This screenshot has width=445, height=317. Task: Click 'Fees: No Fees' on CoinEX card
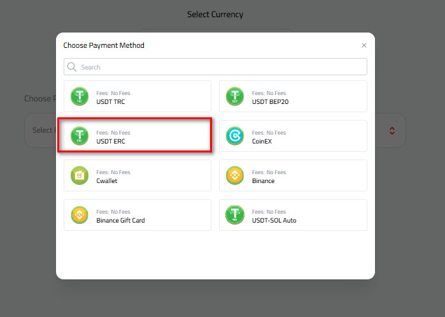coord(269,133)
